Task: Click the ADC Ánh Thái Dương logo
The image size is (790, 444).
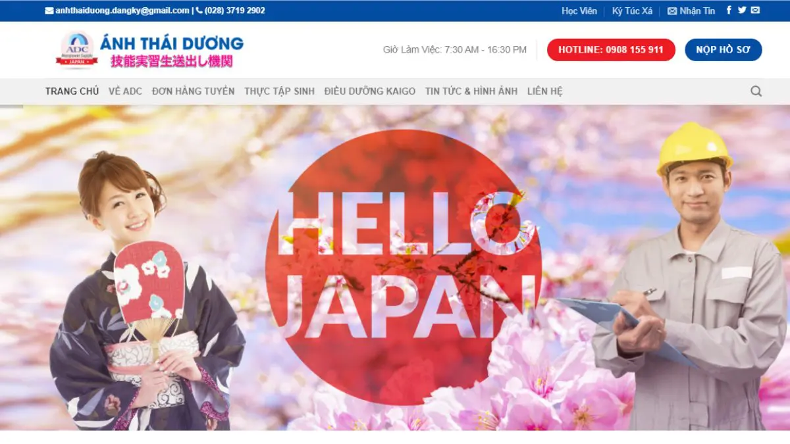Action: (x=149, y=51)
